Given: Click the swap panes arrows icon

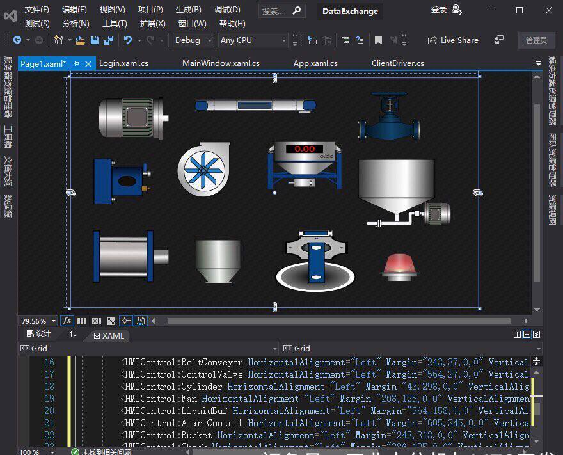Looking at the screenshot, I should (x=73, y=334).
